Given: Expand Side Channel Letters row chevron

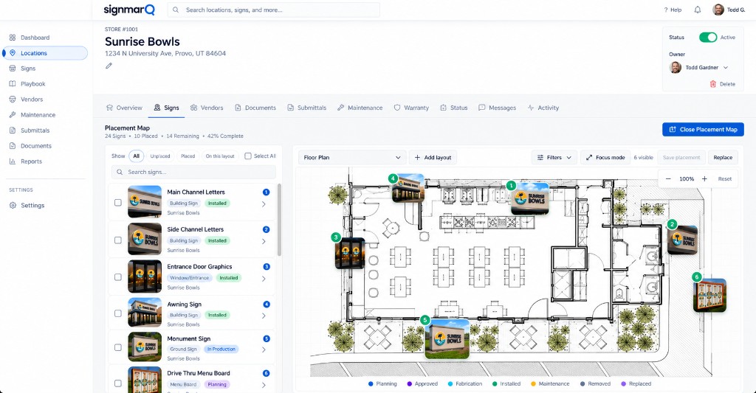Looking at the screenshot, I should point(264,241).
